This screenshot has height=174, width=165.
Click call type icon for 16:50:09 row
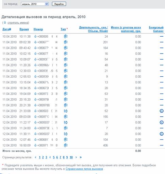66,145
